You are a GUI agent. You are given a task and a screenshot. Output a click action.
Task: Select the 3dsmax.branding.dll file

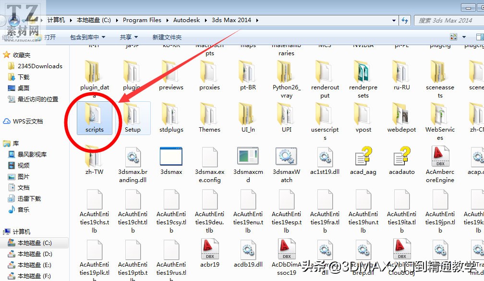pos(133,165)
